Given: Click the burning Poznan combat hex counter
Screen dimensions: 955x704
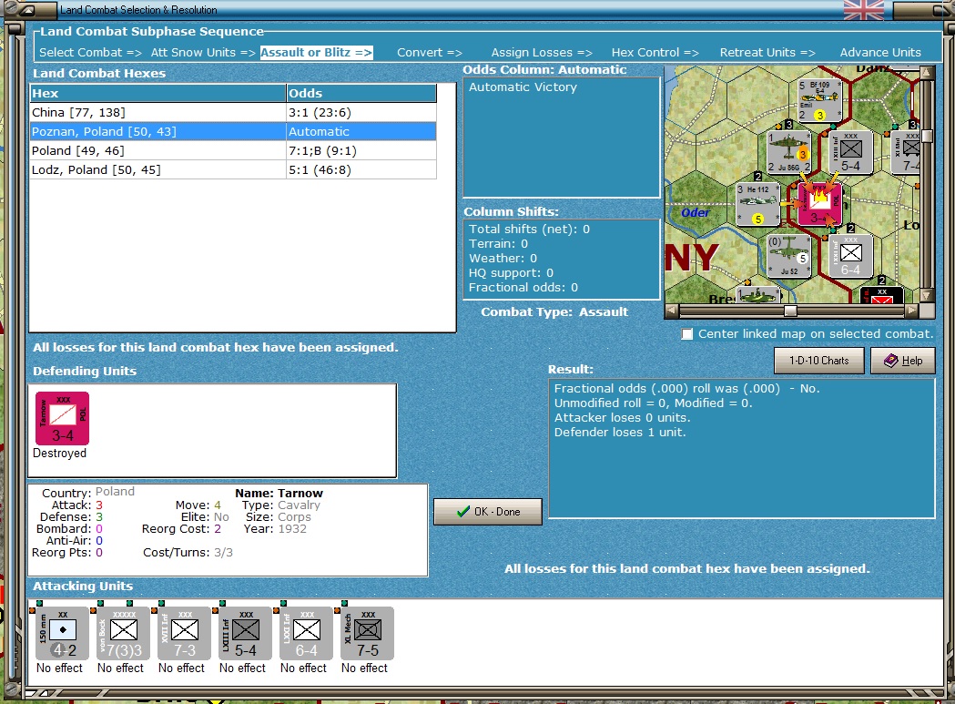Looking at the screenshot, I should coord(819,204).
